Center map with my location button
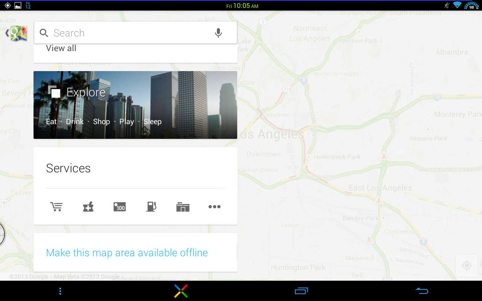This screenshot has height=301, width=482. [x=467, y=266]
